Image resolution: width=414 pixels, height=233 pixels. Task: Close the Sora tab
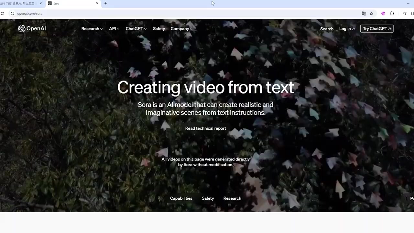pos(97,3)
